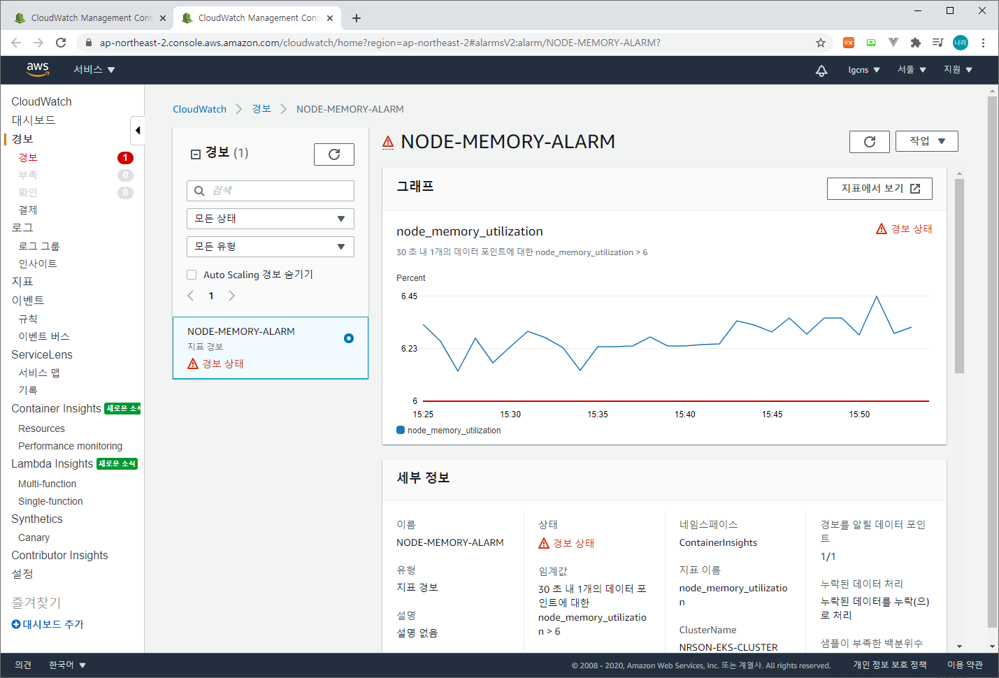Image resolution: width=999 pixels, height=678 pixels.
Task: Open the lgcns account dropdown
Action: coord(864,70)
